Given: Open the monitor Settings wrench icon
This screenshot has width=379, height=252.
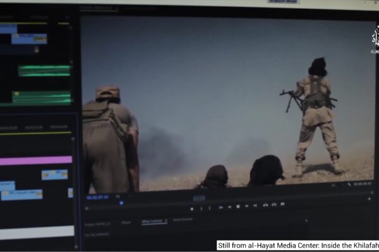Looking at the screenshot, I should [349, 185].
